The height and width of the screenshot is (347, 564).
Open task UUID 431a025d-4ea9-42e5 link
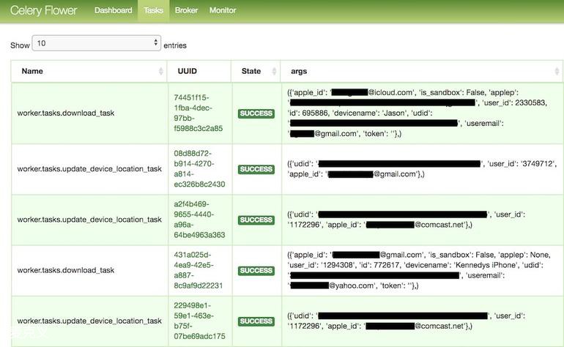pyautogui.click(x=198, y=270)
